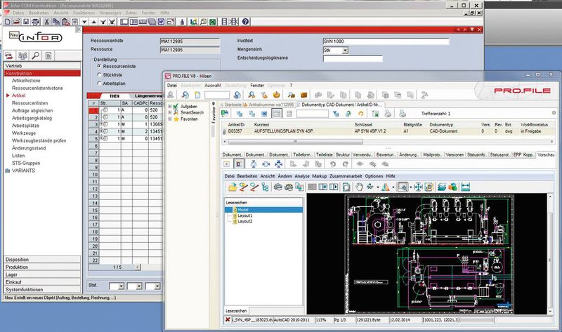The width and height of the screenshot is (562, 332).
Task: Click the Kurztext field containing SYN 1000
Action: (x=386, y=41)
